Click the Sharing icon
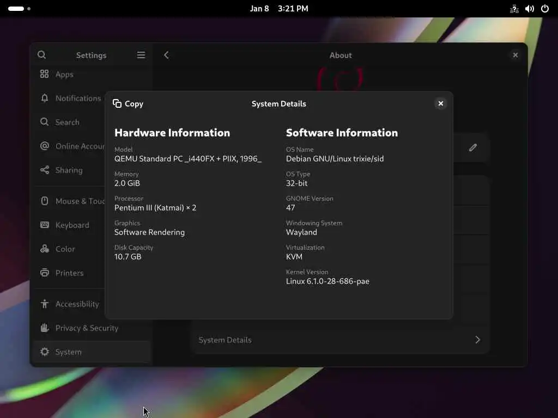The image size is (558, 418). [45, 170]
